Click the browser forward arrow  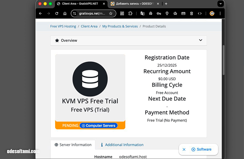pyautogui.click(x=49, y=14)
